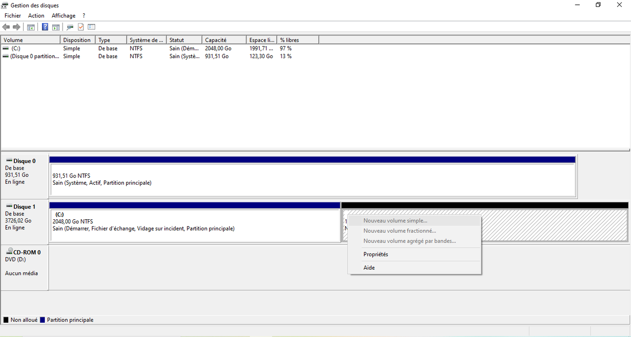Image resolution: width=631 pixels, height=337 pixels.
Task: Select the (Disque 0 partition... volume row name
Action: [35, 57]
